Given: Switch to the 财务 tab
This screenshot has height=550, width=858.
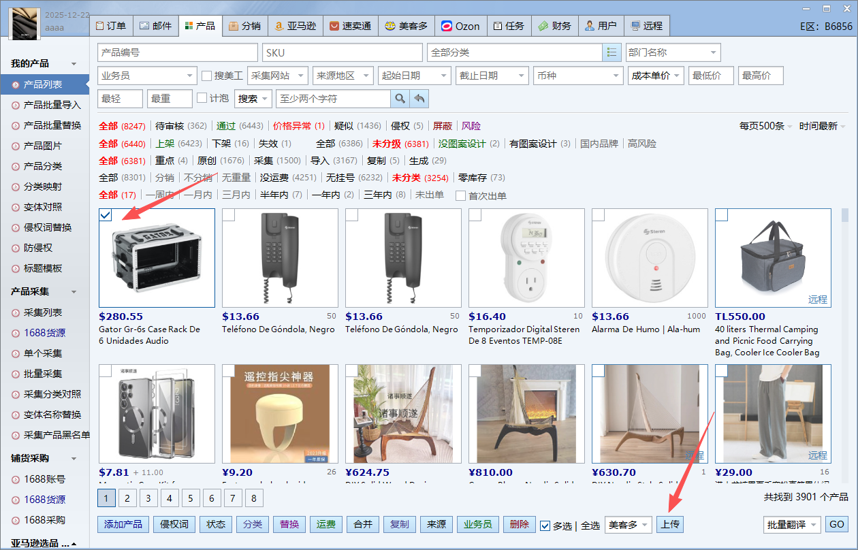Looking at the screenshot, I should pos(554,26).
